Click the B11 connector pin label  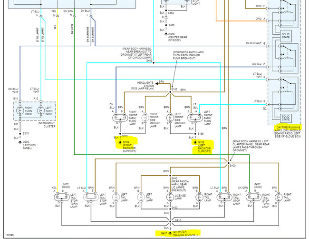(16, 124)
